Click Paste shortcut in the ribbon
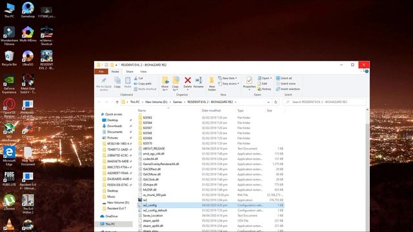Image resolution: width=413 pixels, height=232 pixels. [145, 89]
